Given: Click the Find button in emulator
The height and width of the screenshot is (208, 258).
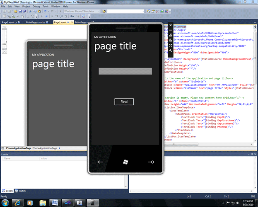Looking at the screenshot, I should (x=124, y=102).
